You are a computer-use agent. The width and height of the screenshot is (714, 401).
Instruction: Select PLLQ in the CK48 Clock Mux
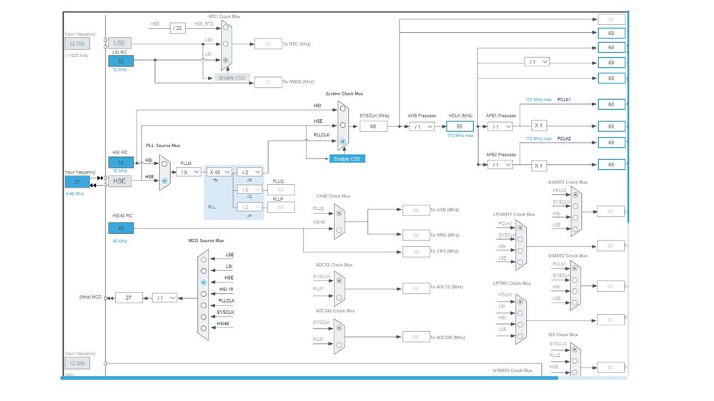click(x=339, y=213)
